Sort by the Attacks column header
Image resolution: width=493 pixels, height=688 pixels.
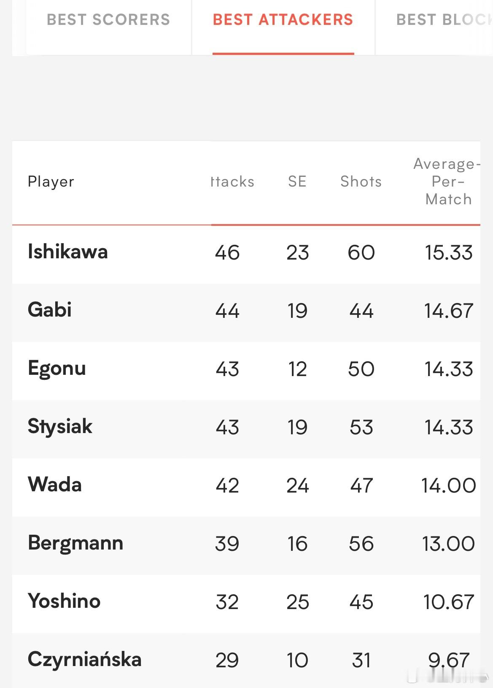(x=232, y=181)
